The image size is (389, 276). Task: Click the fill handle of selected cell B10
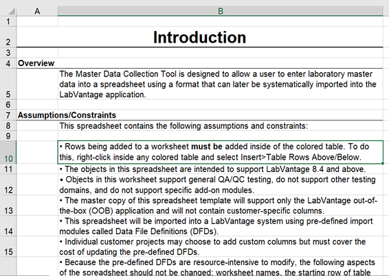click(x=383, y=163)
